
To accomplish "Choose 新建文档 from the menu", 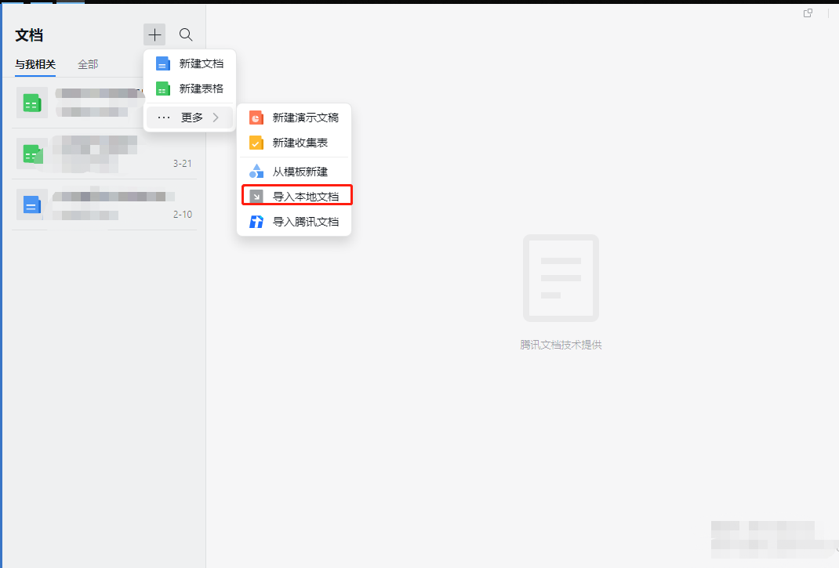I will click(202, 63).
